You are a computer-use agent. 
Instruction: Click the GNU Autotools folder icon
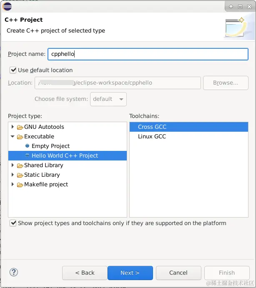pyautogui.click(x=20, y=127)
